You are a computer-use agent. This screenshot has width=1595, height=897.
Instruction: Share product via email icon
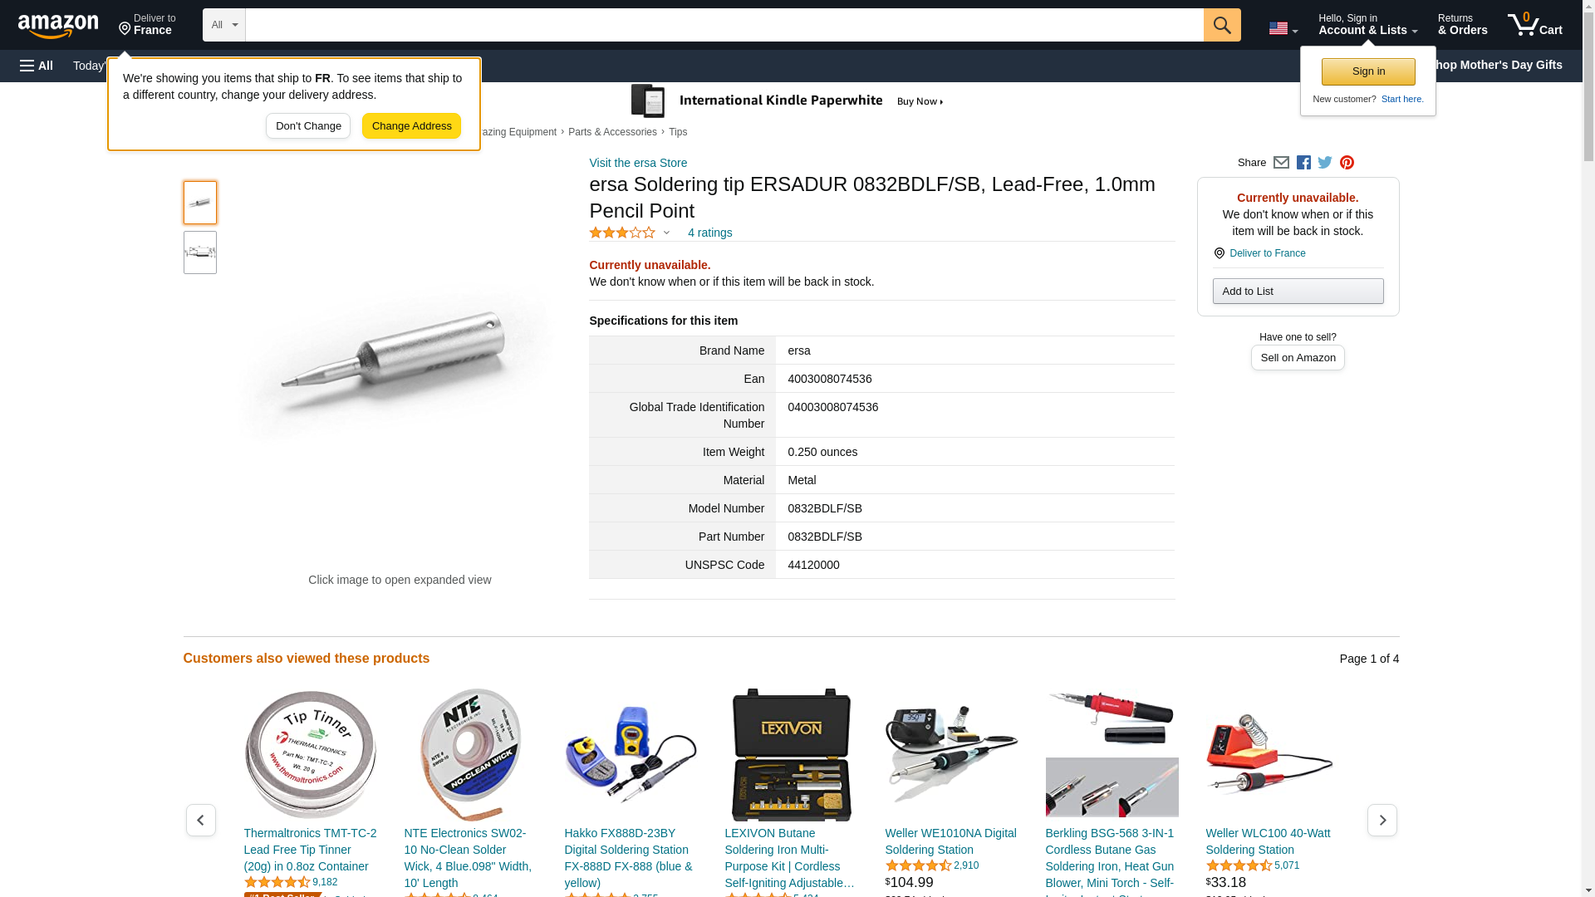pos(1281,163)
